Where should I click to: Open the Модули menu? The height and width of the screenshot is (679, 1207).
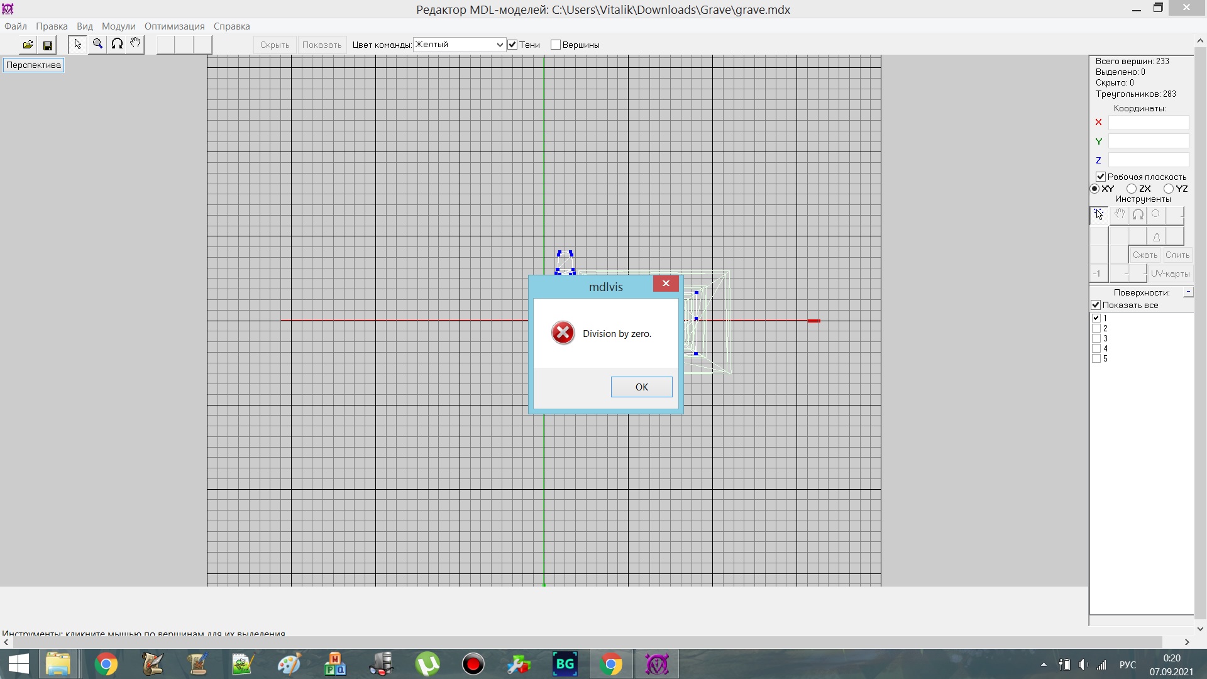[x=118, y=26]
